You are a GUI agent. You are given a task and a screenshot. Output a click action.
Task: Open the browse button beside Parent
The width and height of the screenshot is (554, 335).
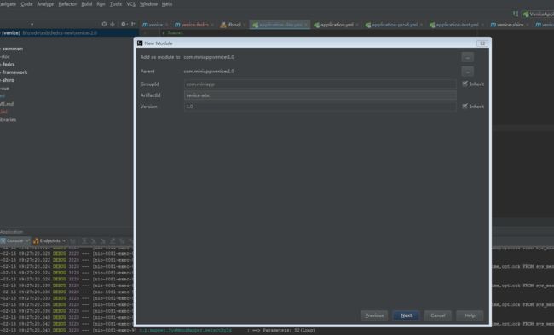tap(467, 72)
